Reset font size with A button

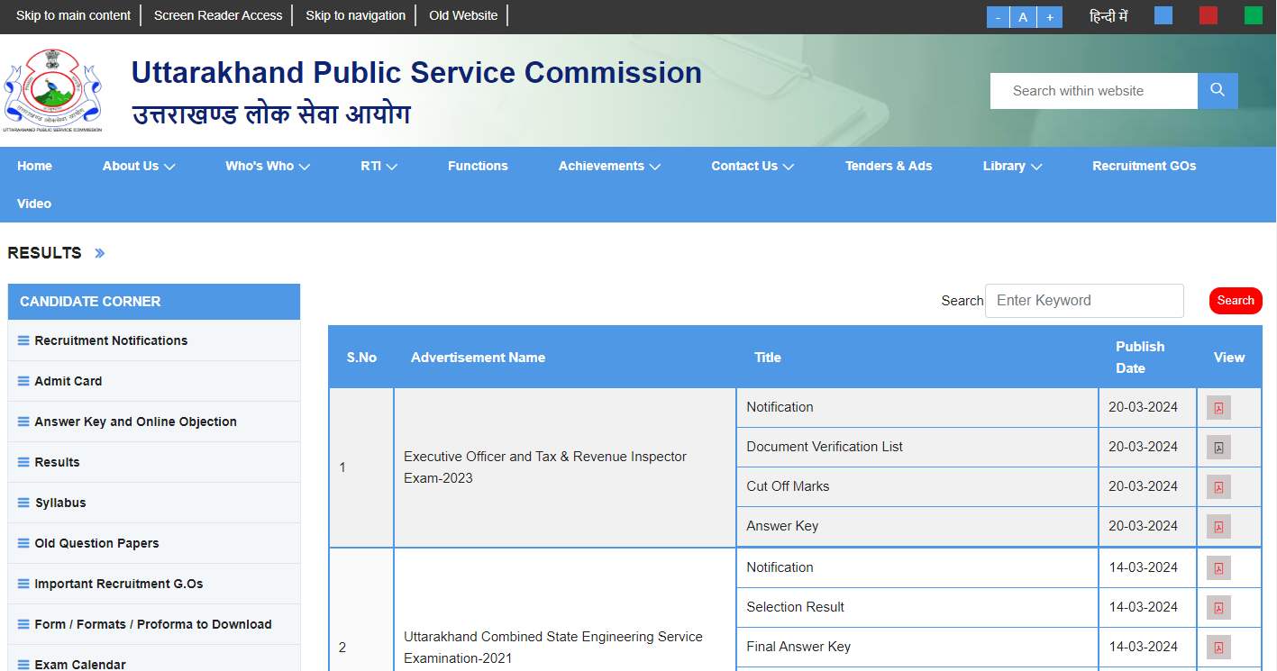click(1023, 17)
